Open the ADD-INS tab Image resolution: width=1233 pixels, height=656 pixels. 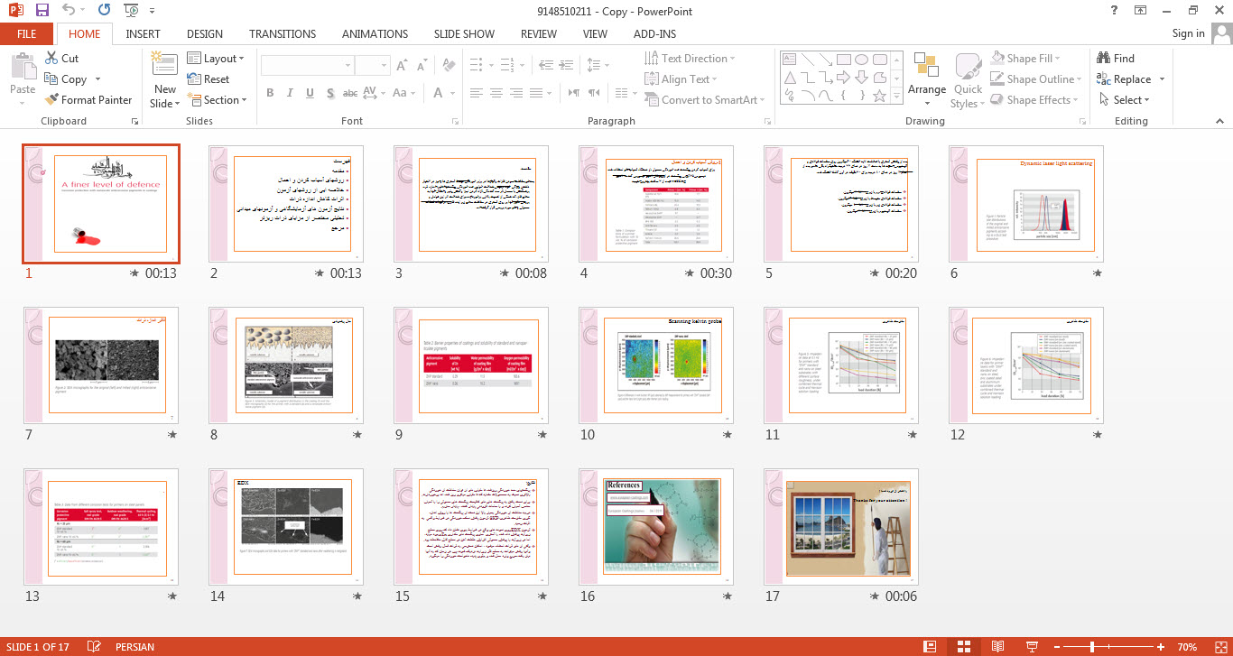tap(654, 33)
